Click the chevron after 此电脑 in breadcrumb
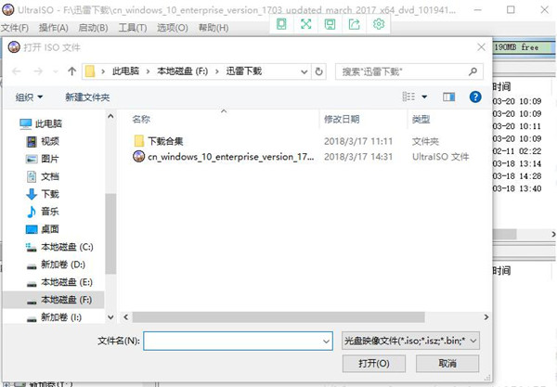The width and height of the screenshot is (557, 387). coord(149,71)
